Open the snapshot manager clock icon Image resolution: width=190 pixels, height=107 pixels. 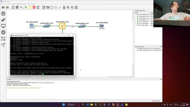pyautogui.click(x=13, y=7)
